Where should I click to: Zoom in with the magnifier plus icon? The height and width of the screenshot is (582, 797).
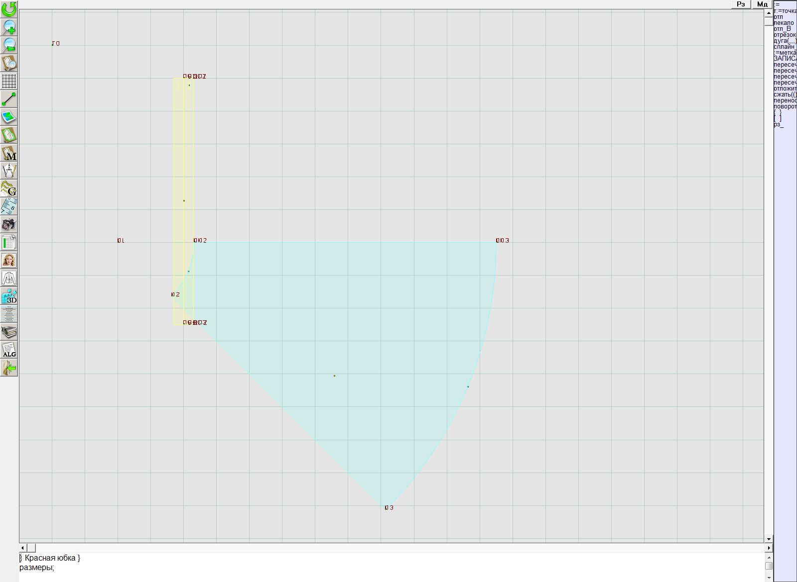[x=9, y=27]
